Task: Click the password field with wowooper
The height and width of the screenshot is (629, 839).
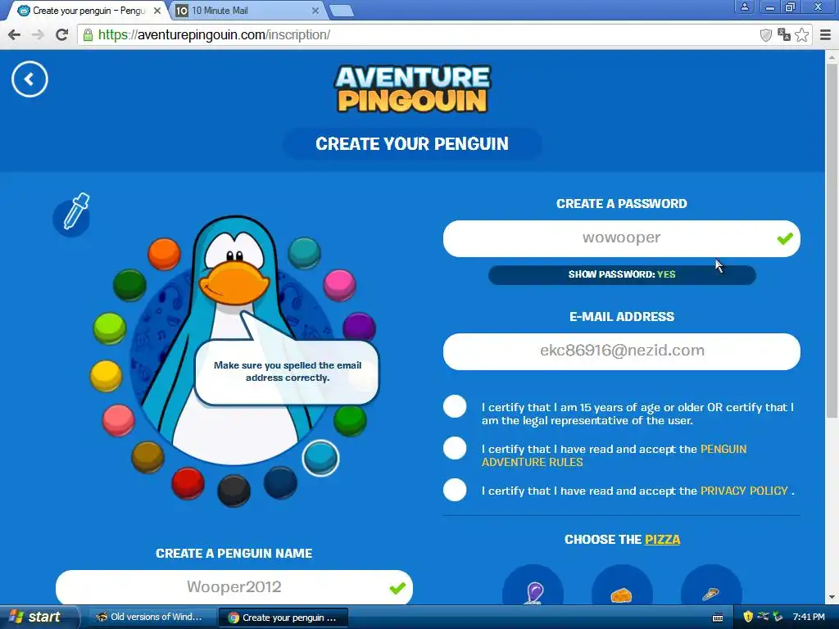Action: pyautogui.click(x=621, y=238)
